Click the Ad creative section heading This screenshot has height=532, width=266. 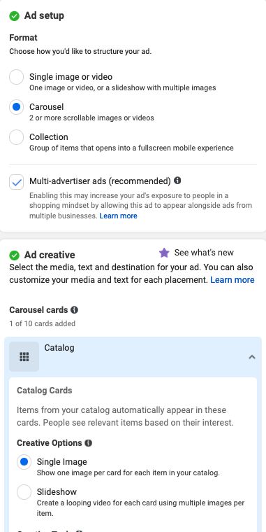[50, 255]
